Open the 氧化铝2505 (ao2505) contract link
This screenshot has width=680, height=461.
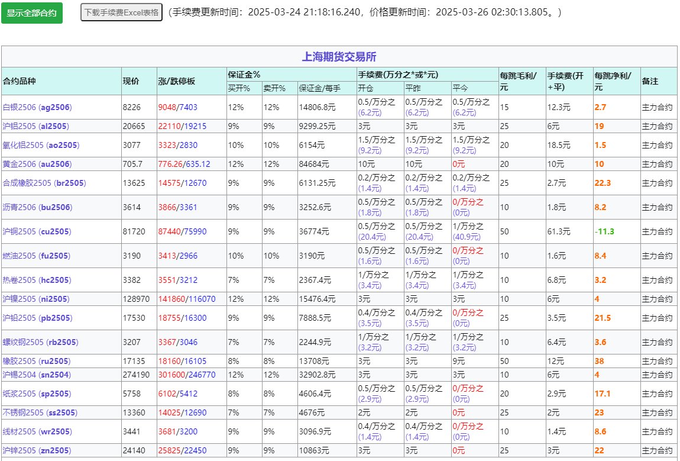pos(41,145)
